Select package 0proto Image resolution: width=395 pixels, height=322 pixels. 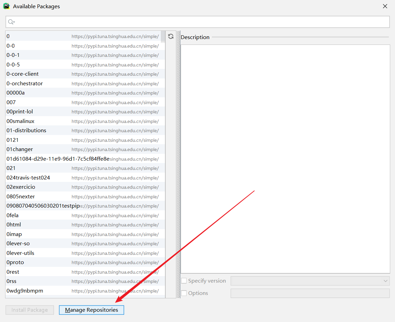point(85,262)
